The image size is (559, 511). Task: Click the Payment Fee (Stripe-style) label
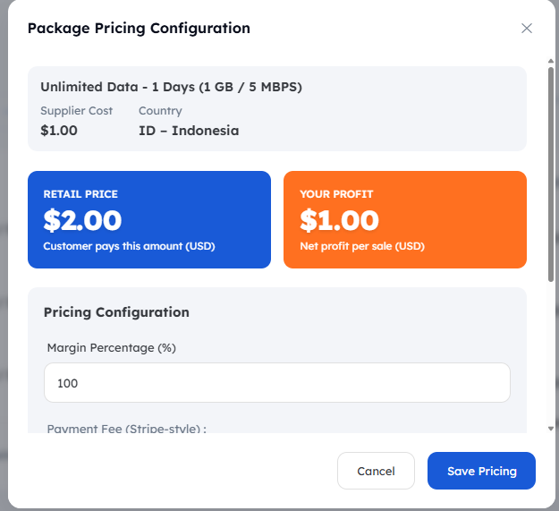pos(126,429)
